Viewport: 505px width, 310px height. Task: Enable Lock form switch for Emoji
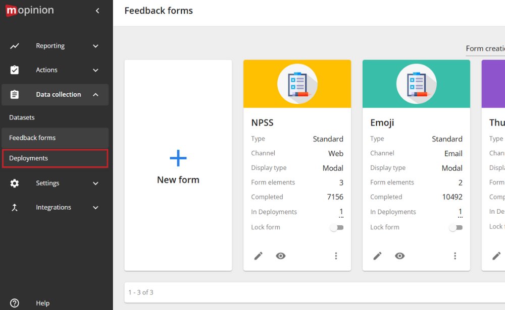(456, 227)
